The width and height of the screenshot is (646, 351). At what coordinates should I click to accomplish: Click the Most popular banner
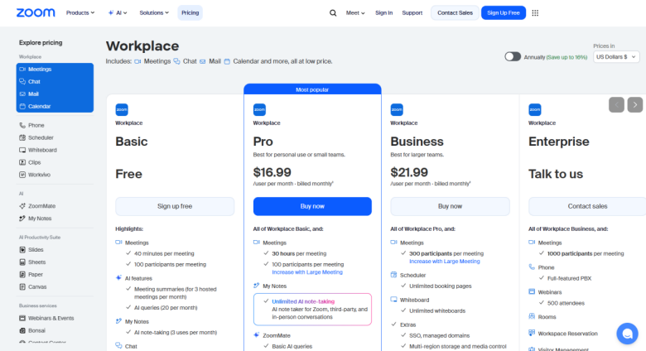coord(312,89)
